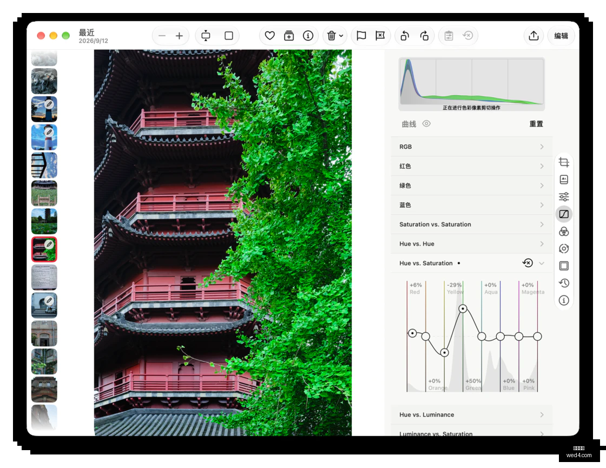
Task: Show photo info from the top toolbar
Action: [x=308, y=36]
